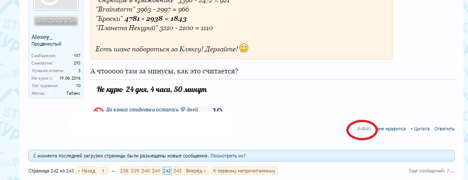Click the "Brainstorm" score line
The image size is (468, 180).
point(143,10)
